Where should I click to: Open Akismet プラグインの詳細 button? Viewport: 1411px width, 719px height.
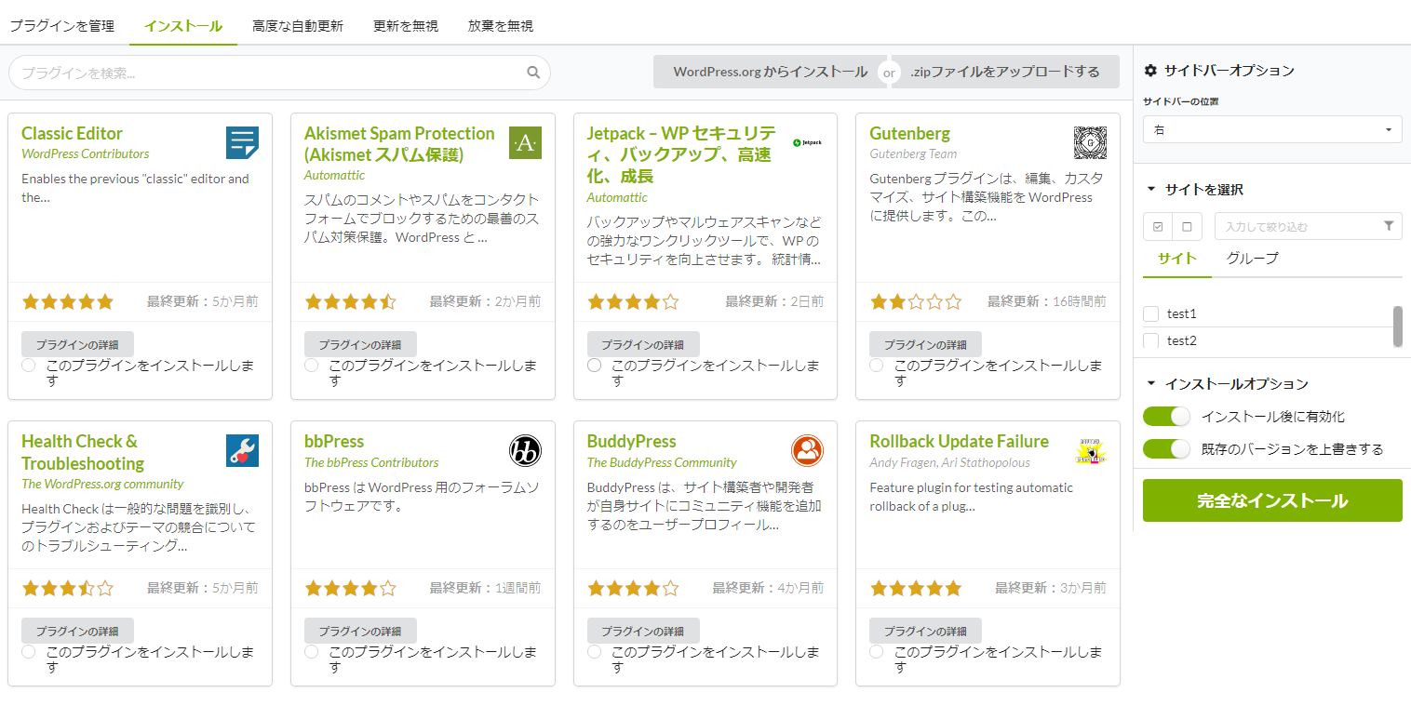360,344
